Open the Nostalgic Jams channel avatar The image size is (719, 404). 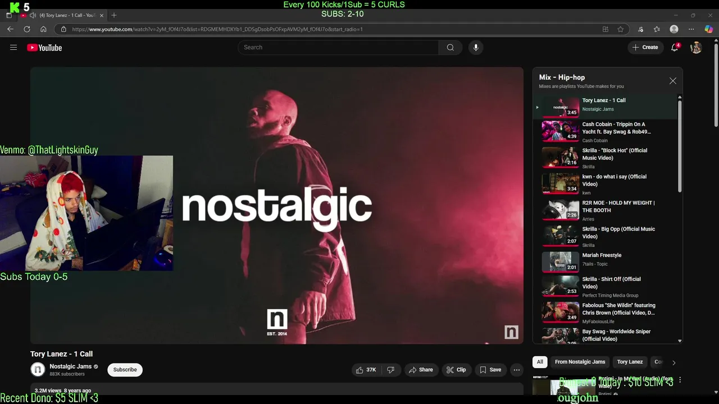coord(38,369)
